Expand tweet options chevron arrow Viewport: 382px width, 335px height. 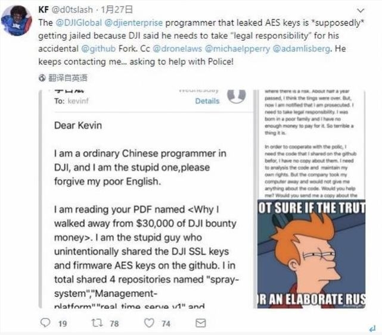coord(361,11)
